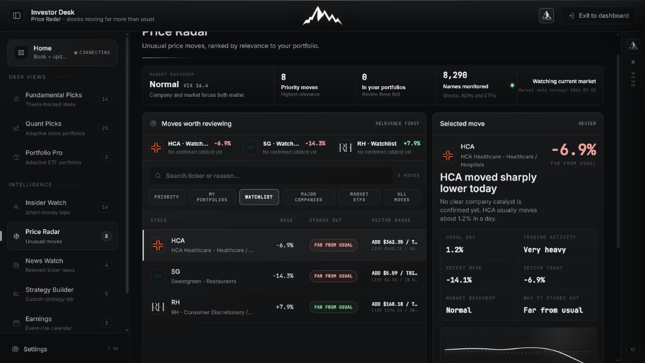Collapse the right desk panel chevrons
The height and width of the screenshot is (363, 645).
point(633,349)
